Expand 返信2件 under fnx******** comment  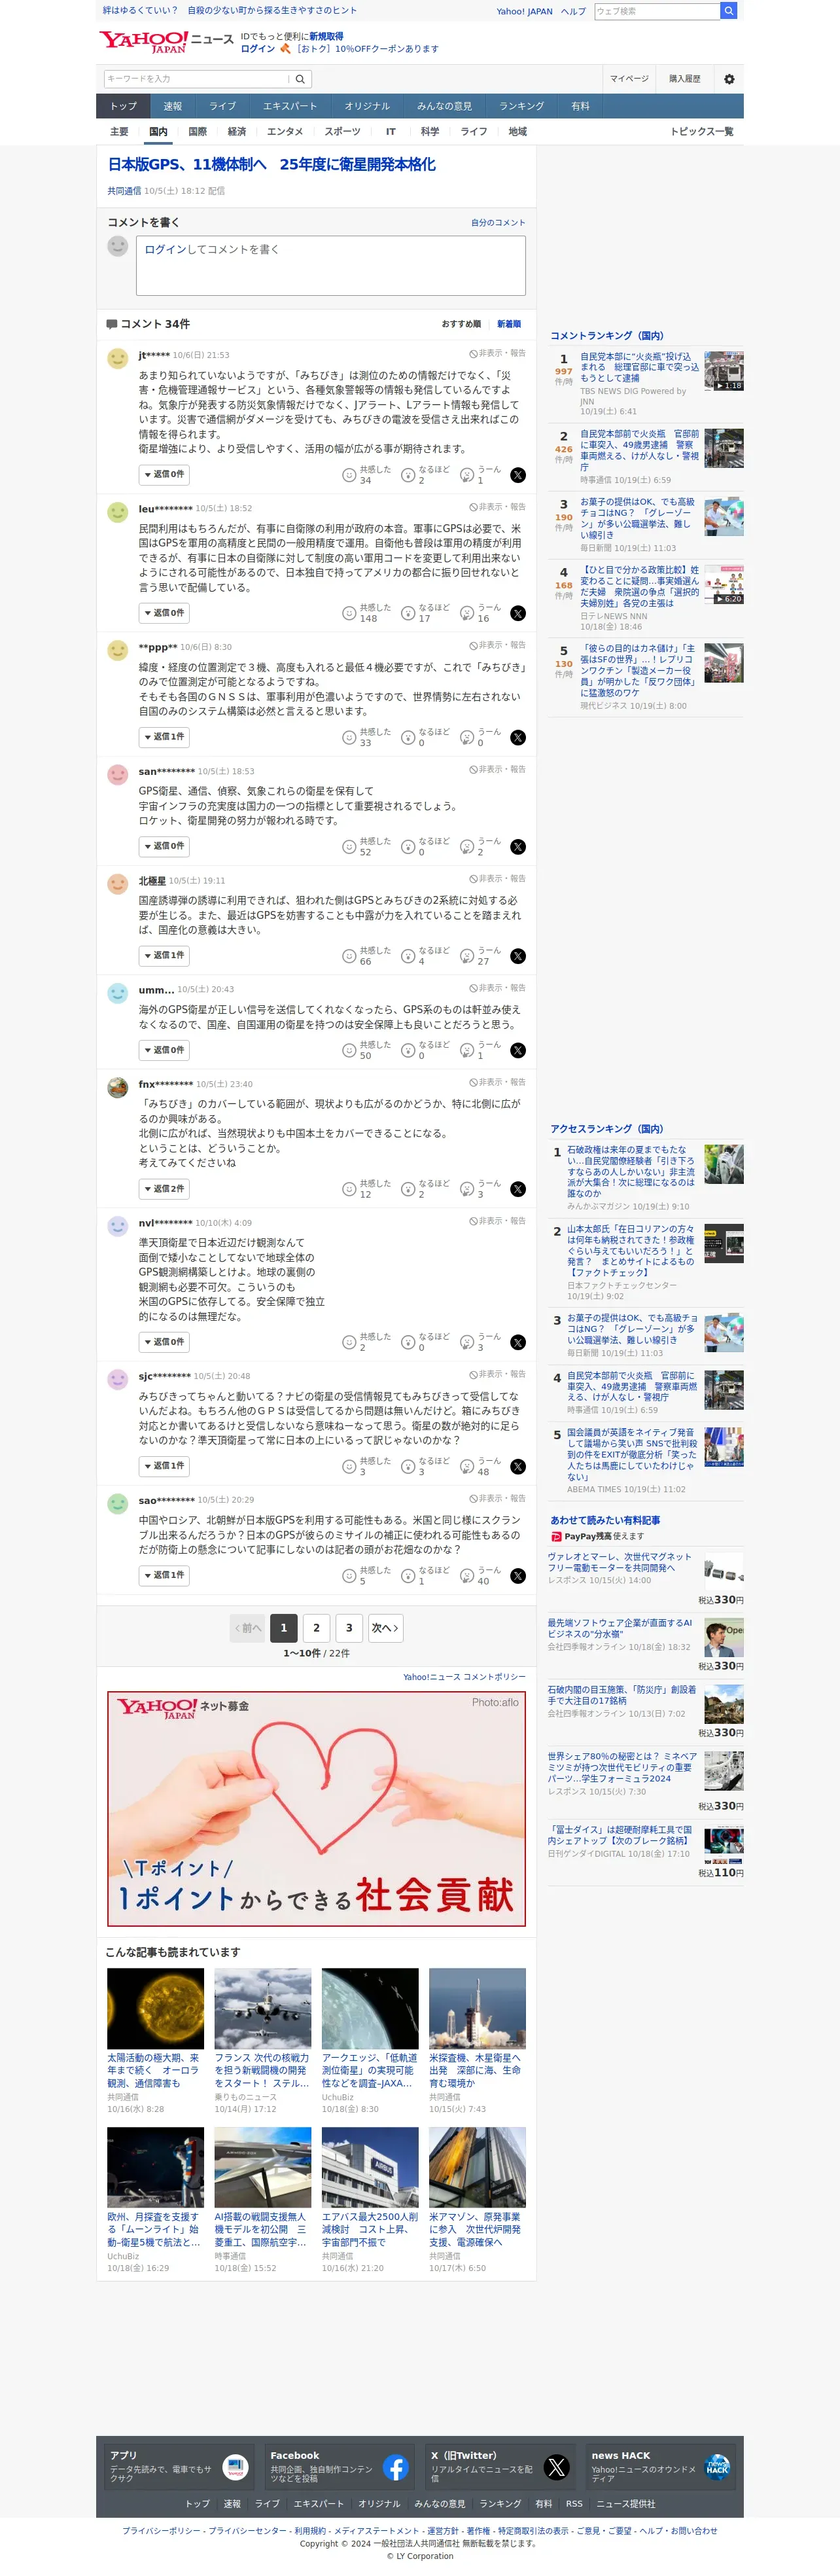[164, 1189]
